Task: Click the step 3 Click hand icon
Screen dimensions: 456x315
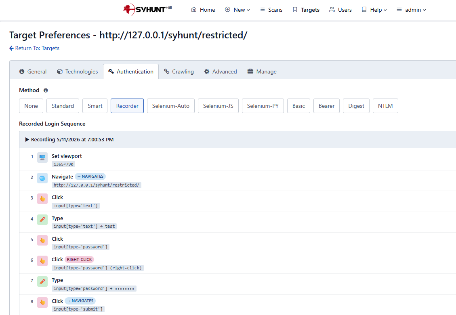Action: [x=42, y=199]
